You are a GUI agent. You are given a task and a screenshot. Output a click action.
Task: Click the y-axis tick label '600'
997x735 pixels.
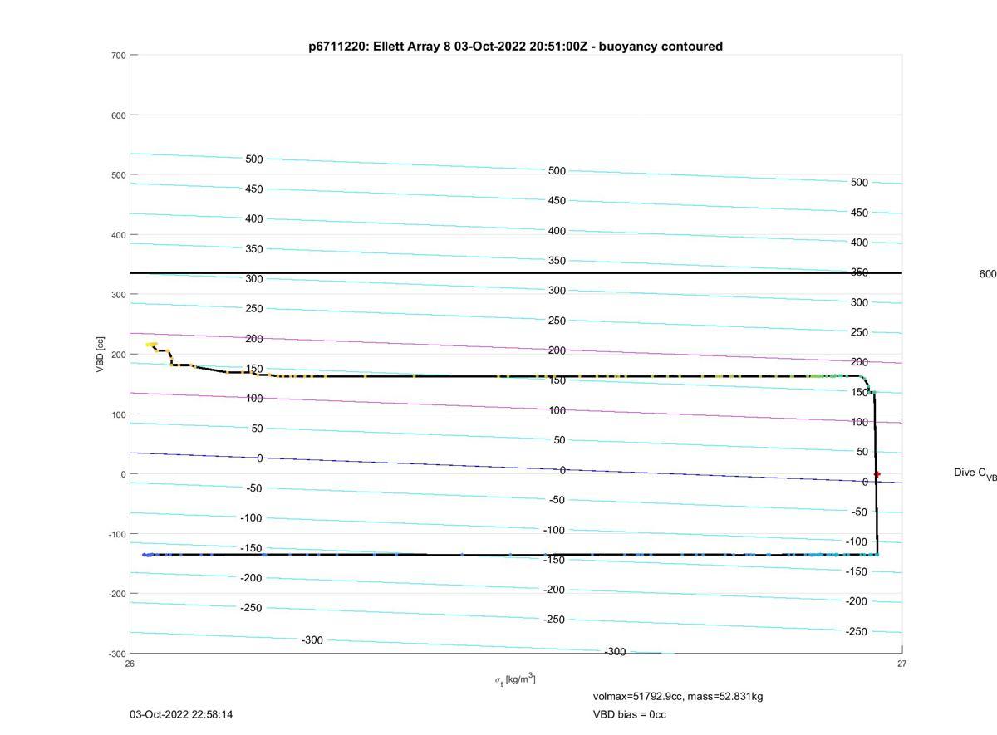(118, 115)
